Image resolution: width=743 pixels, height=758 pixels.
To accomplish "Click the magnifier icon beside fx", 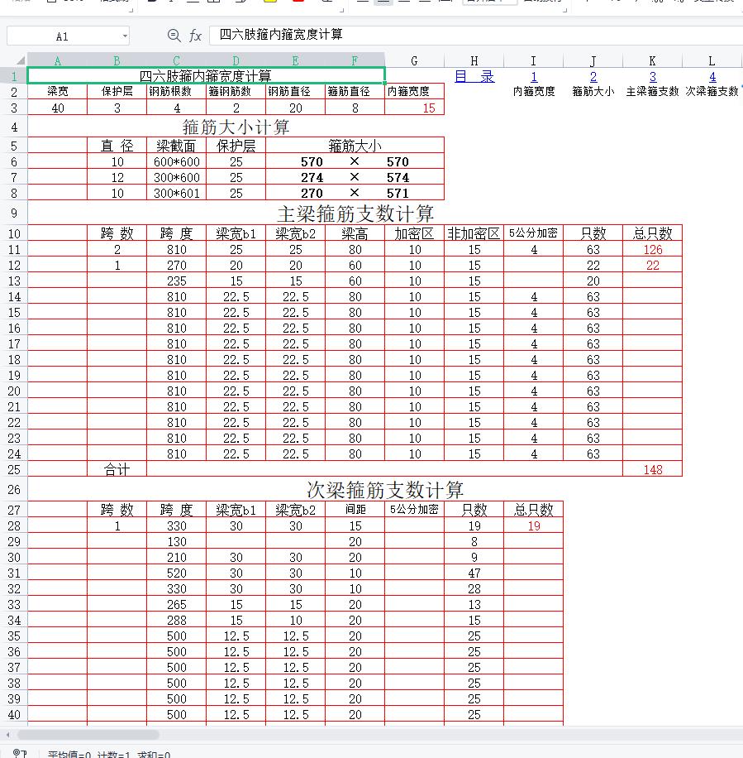I will click(174, 36).
